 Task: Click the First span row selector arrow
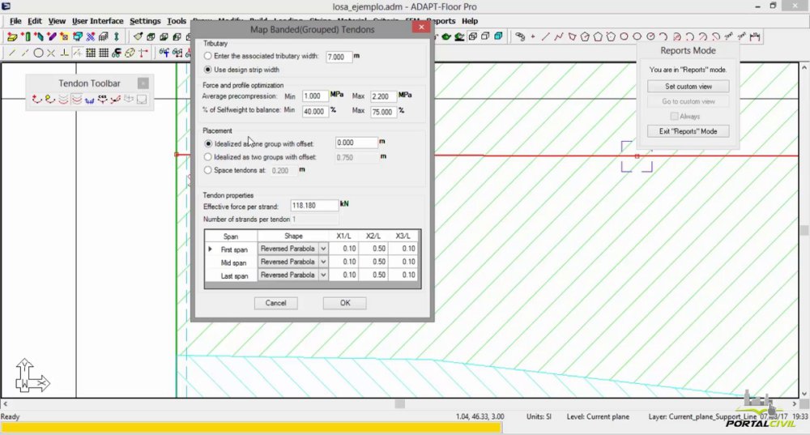coord(211,249)
